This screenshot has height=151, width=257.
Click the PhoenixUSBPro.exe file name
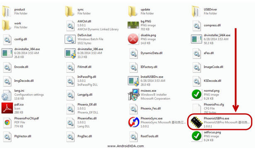tap(216, 118)
